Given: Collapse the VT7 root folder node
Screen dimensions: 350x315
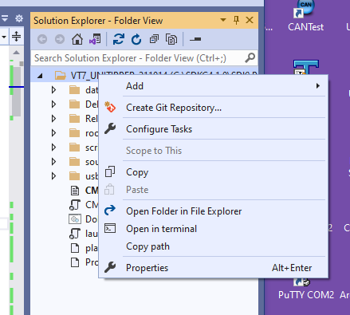Looking at the screenshot, I should tap(40, 76).
